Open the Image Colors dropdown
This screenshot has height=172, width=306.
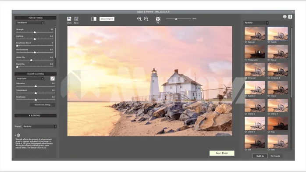(x=30, y=79)
